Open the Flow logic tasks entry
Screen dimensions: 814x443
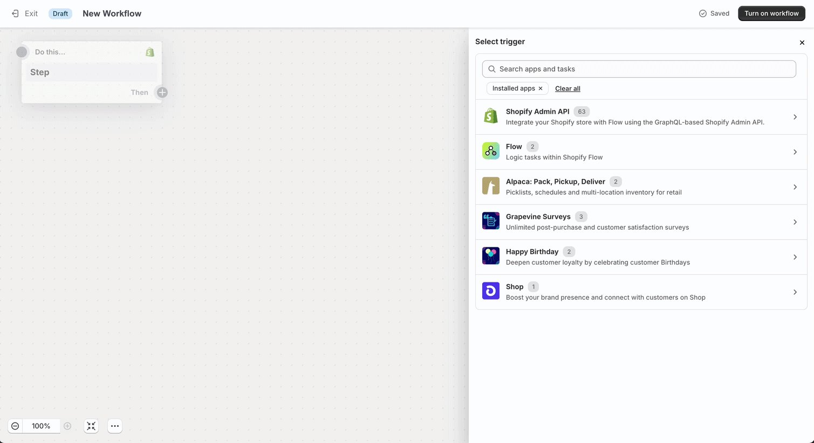point(641,152)
